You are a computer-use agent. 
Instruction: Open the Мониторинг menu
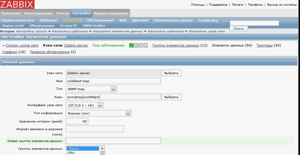[x=11, y=13]
